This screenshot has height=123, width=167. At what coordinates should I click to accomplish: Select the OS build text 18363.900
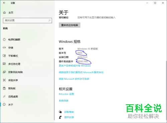[83, 61]
